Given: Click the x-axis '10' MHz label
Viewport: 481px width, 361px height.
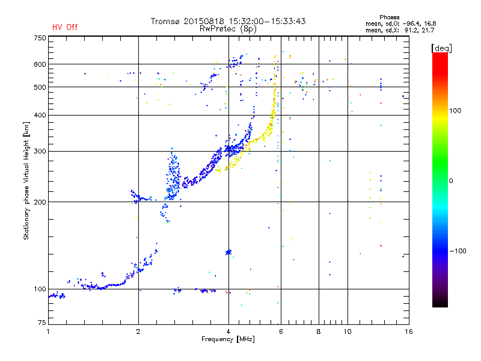Looking at the screenshot, I should click(348, 332).
